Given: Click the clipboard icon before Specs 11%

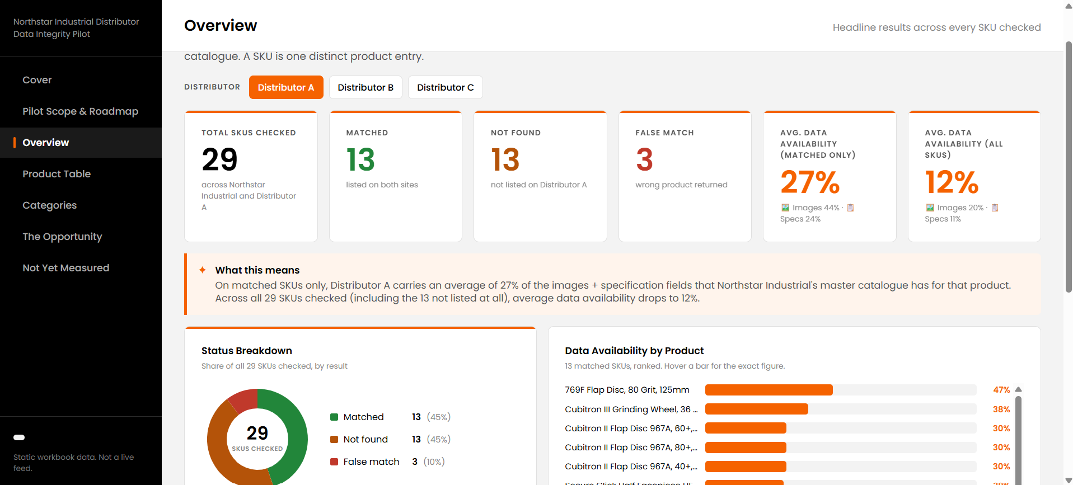Looking at the screenshot, I should pyautogui.click(x=995, y=208).
